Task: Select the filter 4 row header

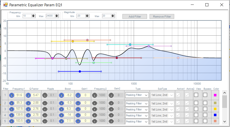Action: click(5, 115)
